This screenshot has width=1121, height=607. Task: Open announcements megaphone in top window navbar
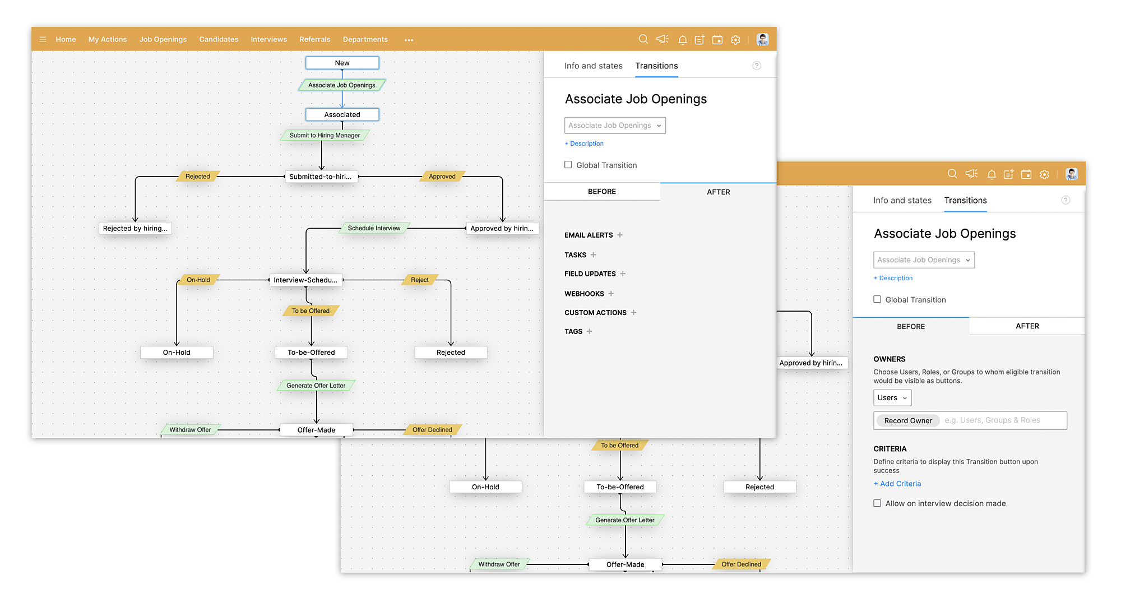tap(663, 39)
